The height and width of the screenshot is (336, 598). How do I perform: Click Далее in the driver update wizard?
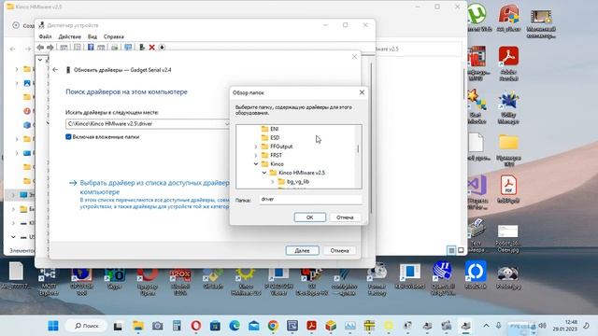click(x=302, y=250)
